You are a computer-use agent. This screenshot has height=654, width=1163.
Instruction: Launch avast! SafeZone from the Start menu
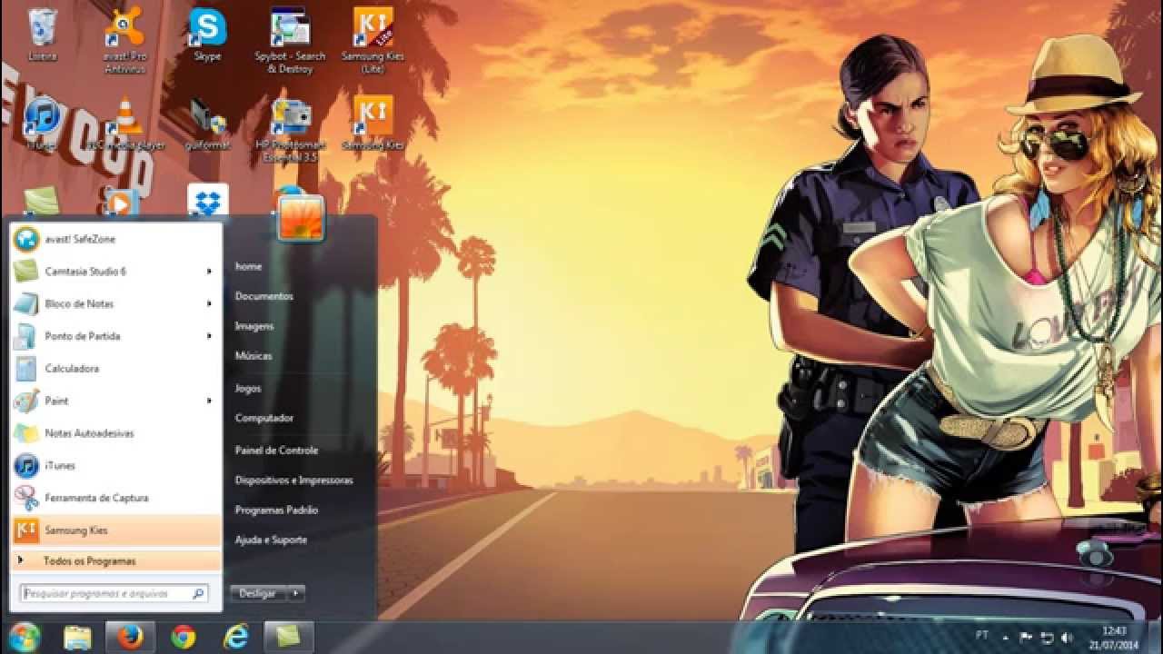[x=116, y=239]
